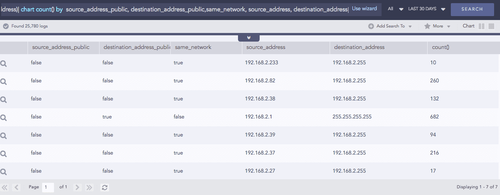Open the More options menu
The image size is (500, 195).
[x=437, y=26]
